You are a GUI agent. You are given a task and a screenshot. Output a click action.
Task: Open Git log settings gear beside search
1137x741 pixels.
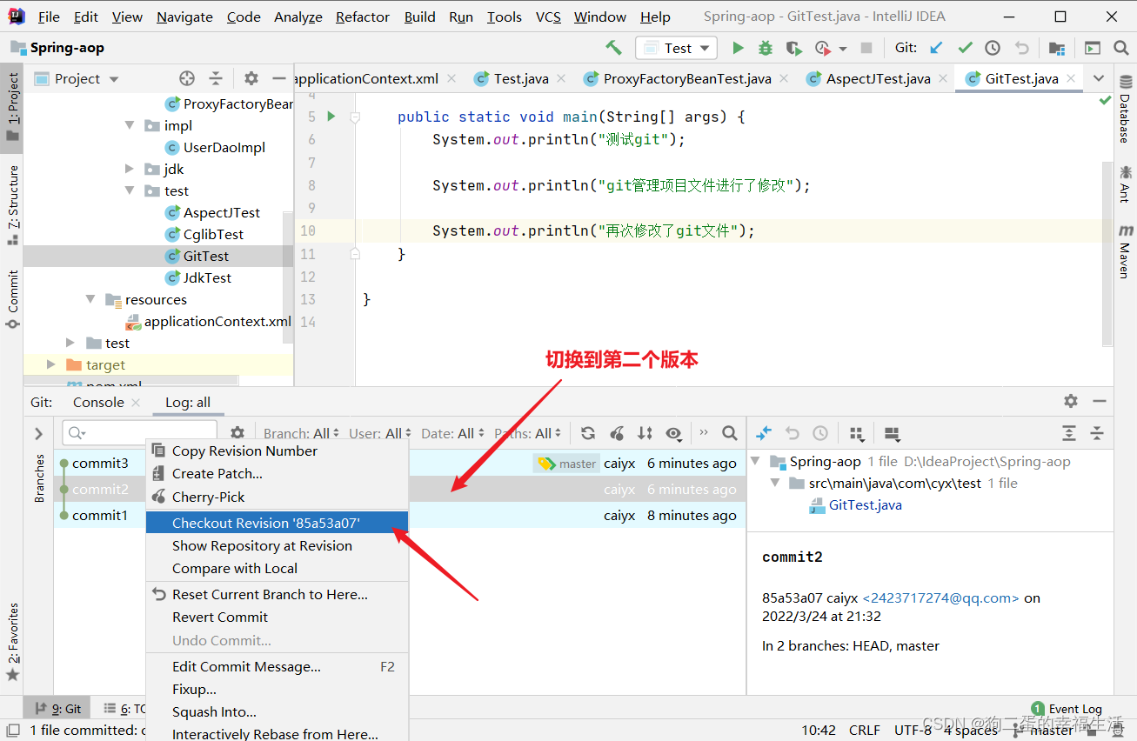237,433
